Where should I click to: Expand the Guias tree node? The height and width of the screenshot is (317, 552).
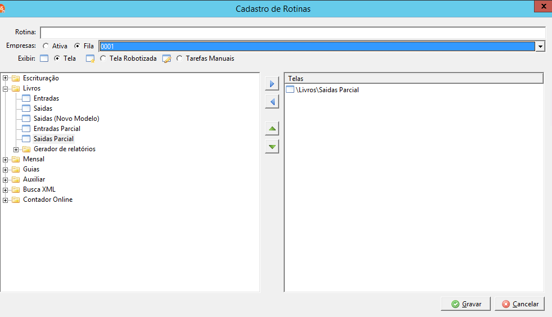(5, 170)
